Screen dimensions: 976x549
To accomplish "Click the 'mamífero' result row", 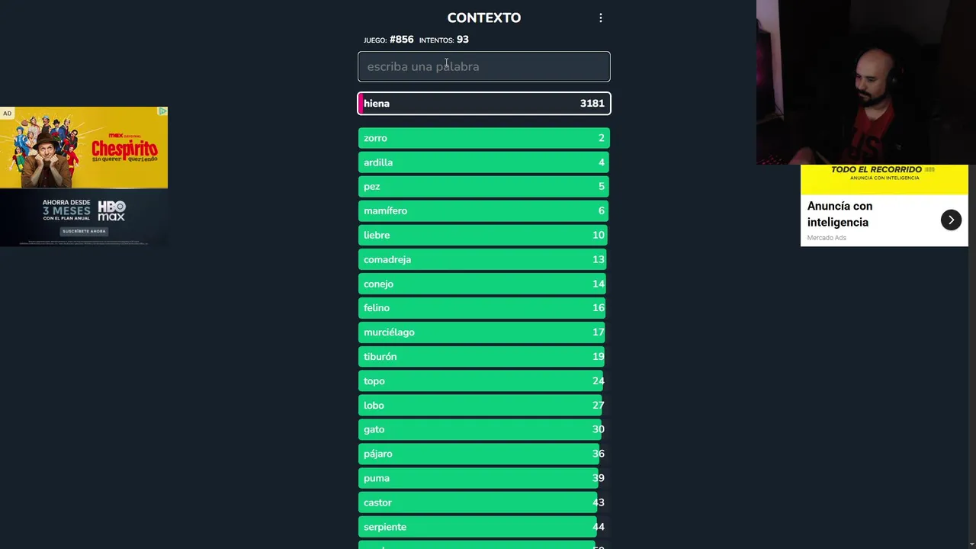I will point(484,211).
